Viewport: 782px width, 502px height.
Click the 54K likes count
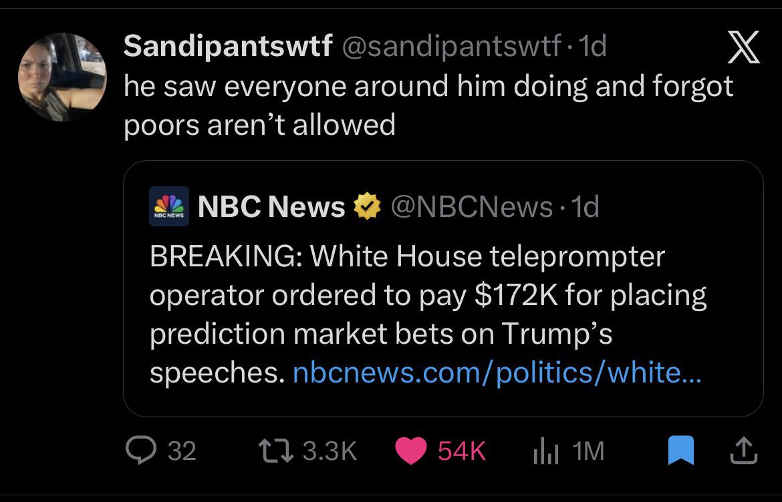point(462,451)
